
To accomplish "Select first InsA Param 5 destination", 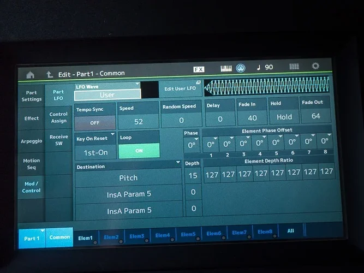I will click(129, 194).
